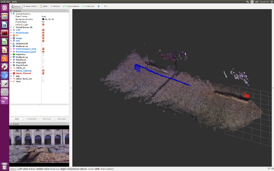Screen dimensions: 274x171
Task: Uncheck the Odom_filtered display
Action: point(43,73)
